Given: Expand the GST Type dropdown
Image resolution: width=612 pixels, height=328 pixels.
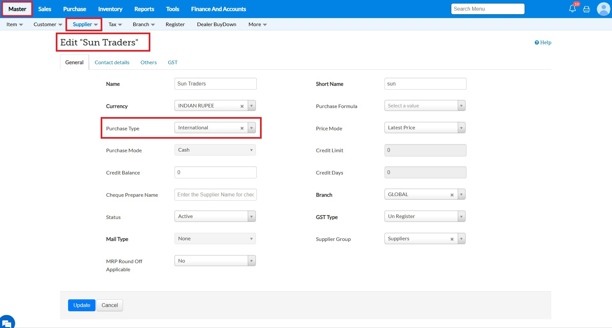Looking at the screenshot, I should pyautogui.click(x=425, y=216).
